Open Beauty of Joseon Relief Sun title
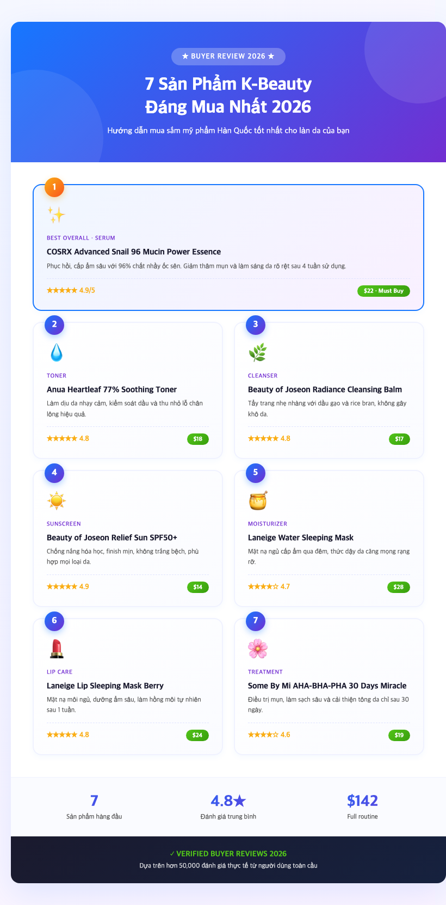This screenshot has width=446, height=905. coord(112,537)
